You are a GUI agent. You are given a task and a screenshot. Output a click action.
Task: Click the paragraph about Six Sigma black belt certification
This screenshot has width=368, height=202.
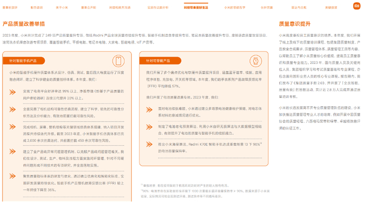coord(320,118)
